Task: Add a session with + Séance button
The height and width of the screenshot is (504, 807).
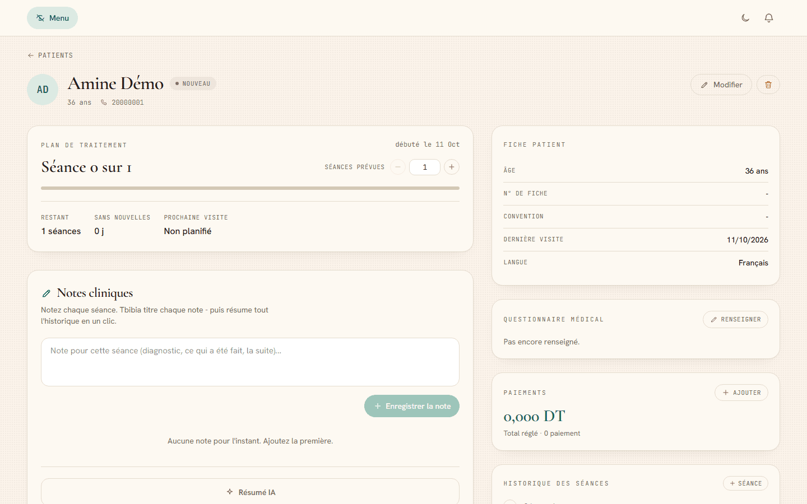Action: tap(745, 483)
